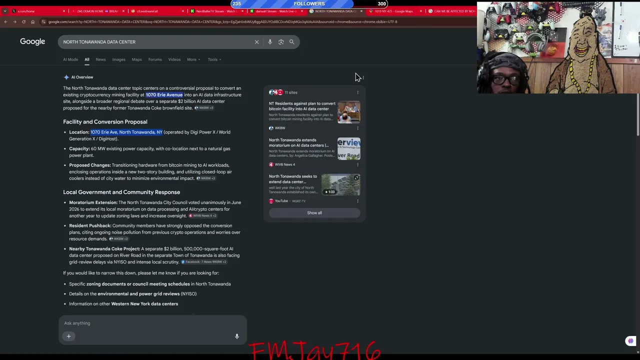Open the NT Residents article thumbnail
640x360 pixels.
348,112
